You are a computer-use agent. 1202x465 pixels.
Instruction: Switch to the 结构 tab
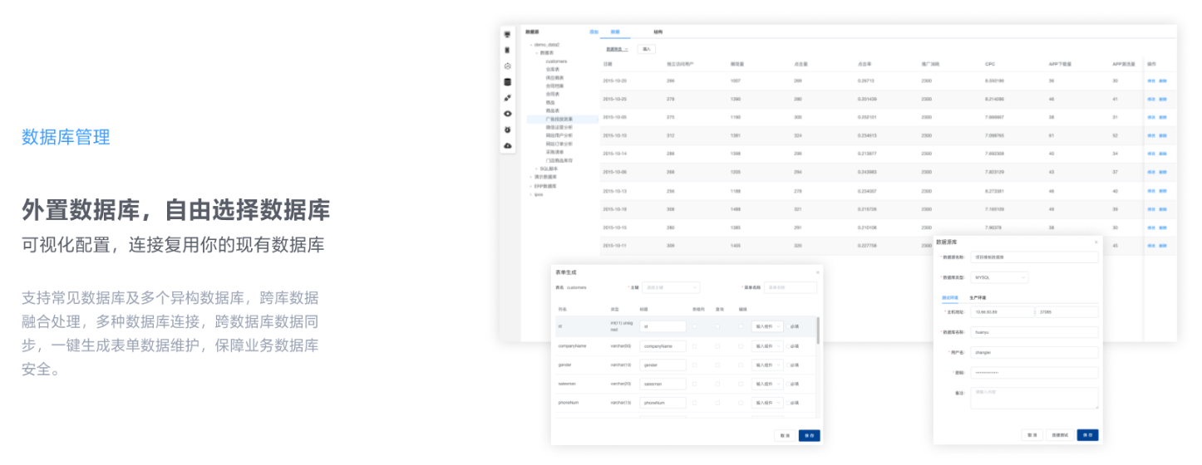pos(658,32)
